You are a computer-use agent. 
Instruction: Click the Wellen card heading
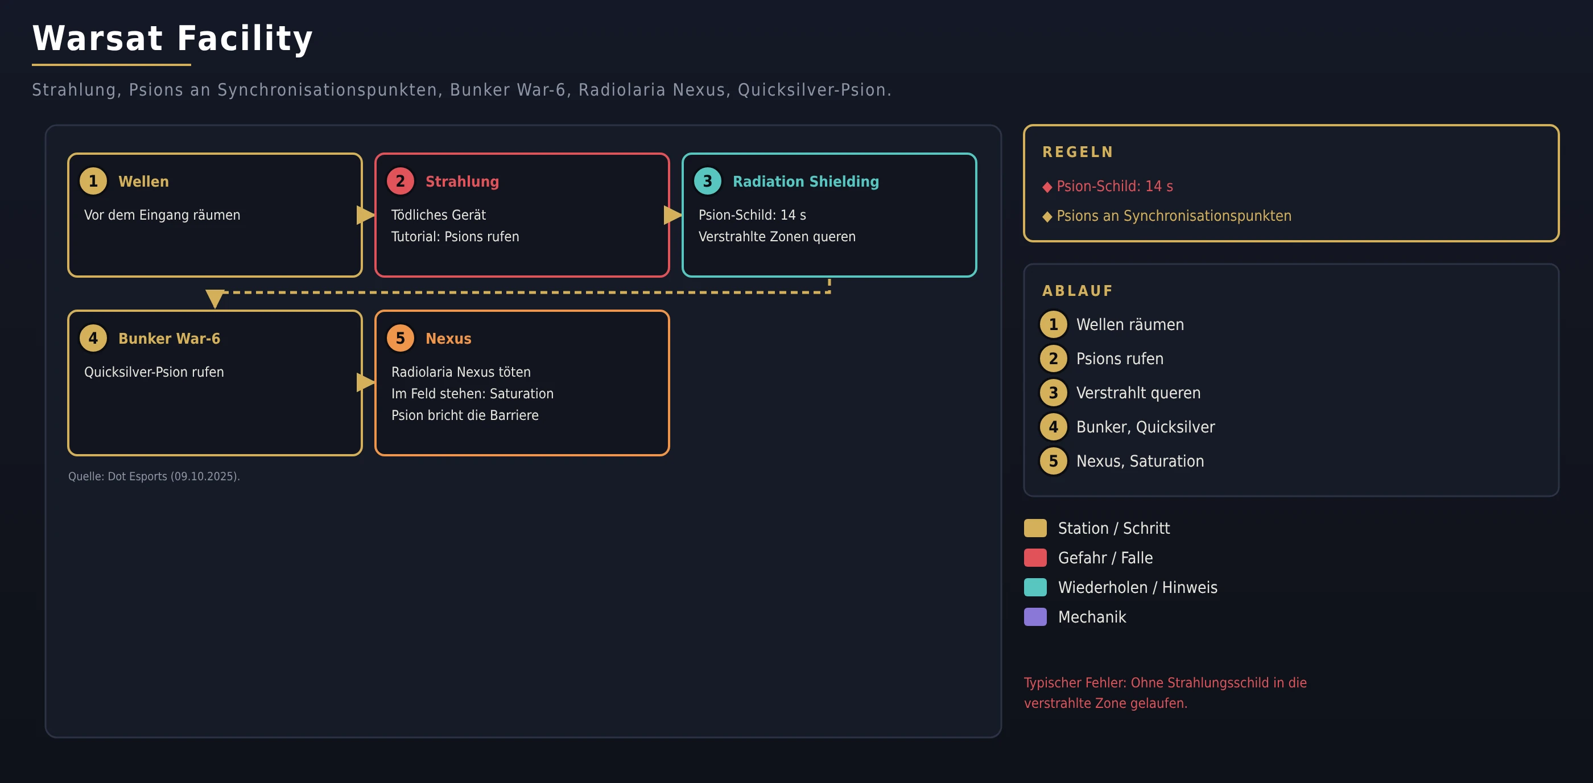(x=143, y=181)
